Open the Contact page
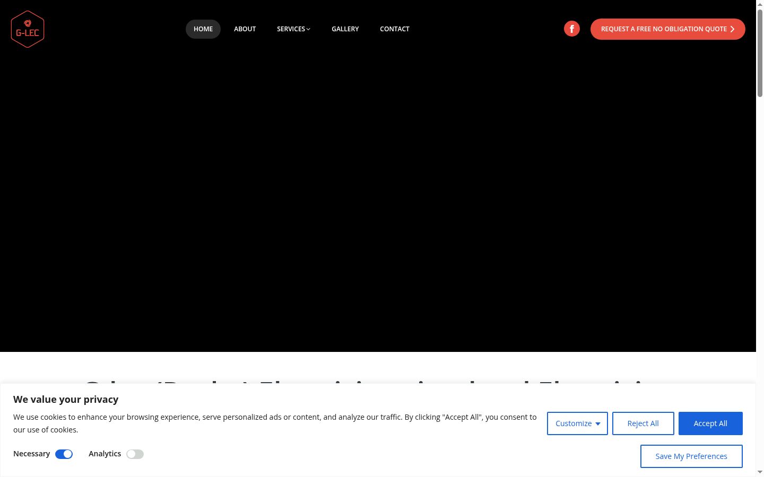Viewport: 764px width, 477px height. click(395, 29)
